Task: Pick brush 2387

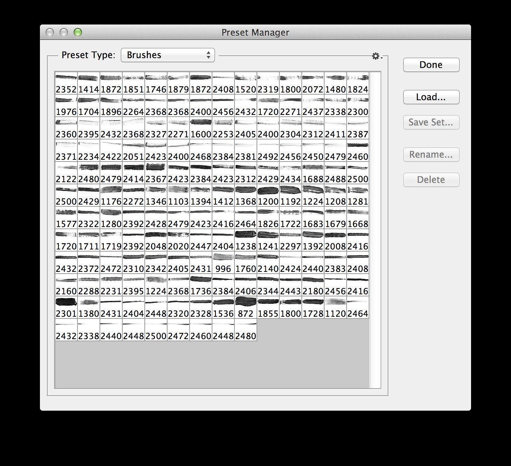Action: click(358, 128)
